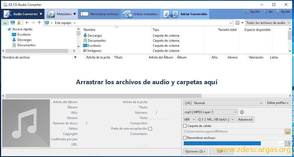The height and width of the screenshot is (157, 294).
Task: Click the output folder path field
Action: point(234,131)
